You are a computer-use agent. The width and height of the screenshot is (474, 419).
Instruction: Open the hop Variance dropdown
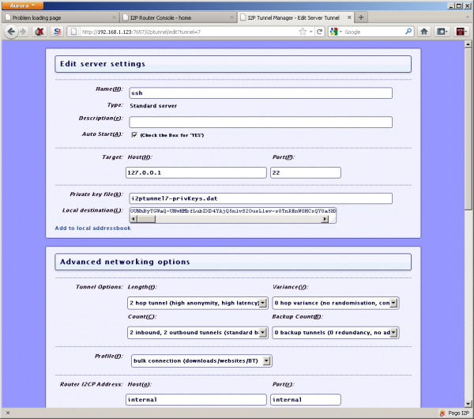click(336, 303)
